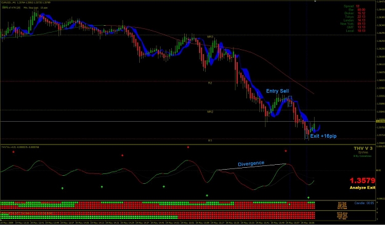Select the 'Divergence' text label
This screenshot has width=385, height=225.
(x=251, y=164)
